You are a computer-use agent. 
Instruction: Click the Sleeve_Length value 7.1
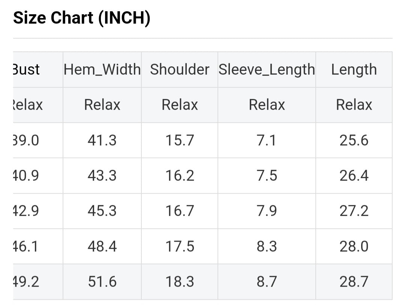pyautogui.click(x=267, y=141)
